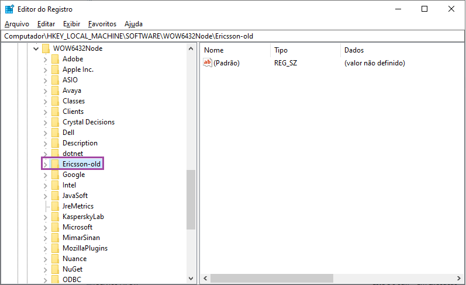This screenshot has width=466, height=285.
Task: Maximize the Editor do Registro window
Action: 424,9
